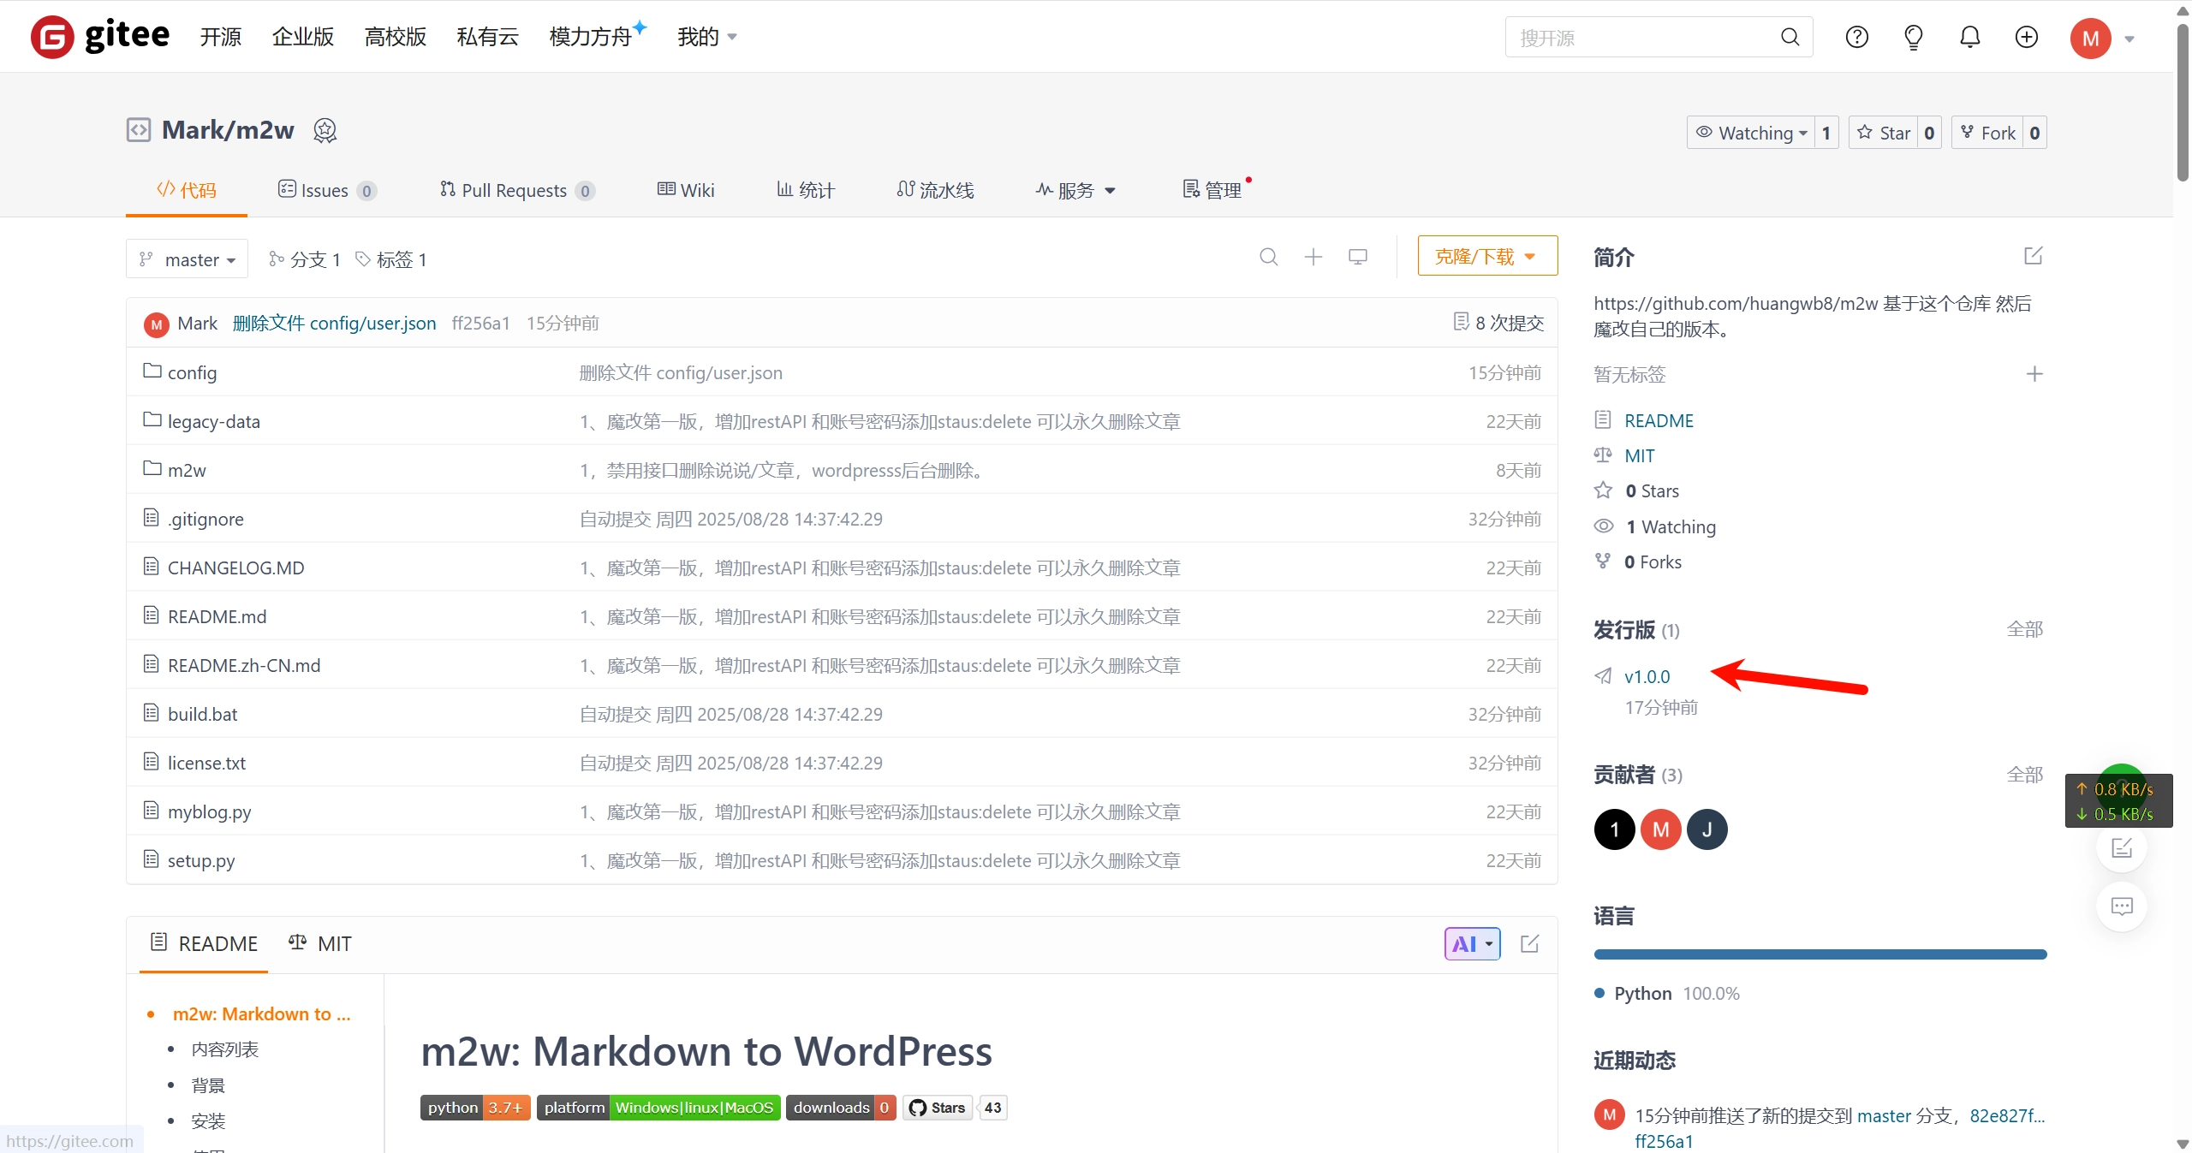The width and height of the screenshot is (2192, 1153).
Task: Click the page vertical scrollbar
Action: click(x=2183, y=103)
